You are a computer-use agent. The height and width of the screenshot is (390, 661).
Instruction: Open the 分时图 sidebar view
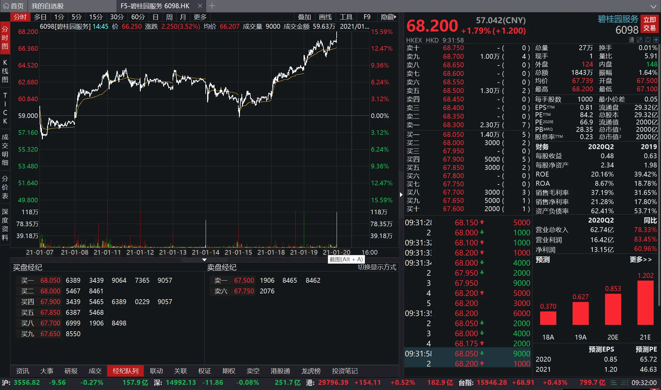(x=5, y=38)
